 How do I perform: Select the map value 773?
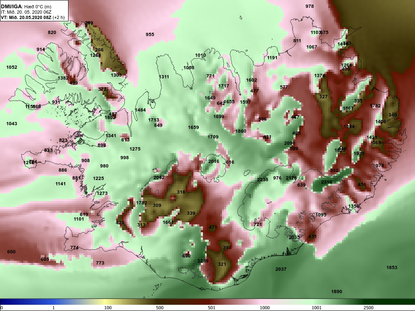pyautogui.click(x=100, y=263)
